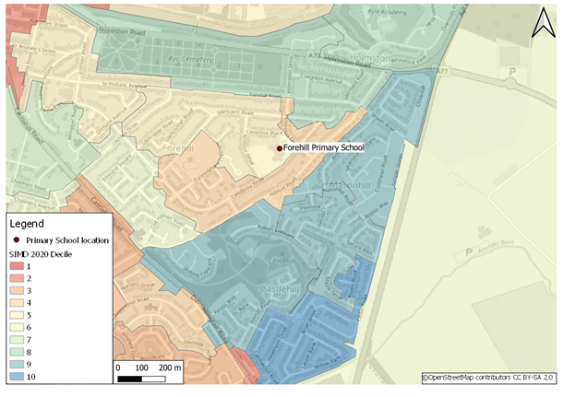Viewport: 563px width, 397px height.
Task: Click the A77 road shield at the junction
Action: 442,70
